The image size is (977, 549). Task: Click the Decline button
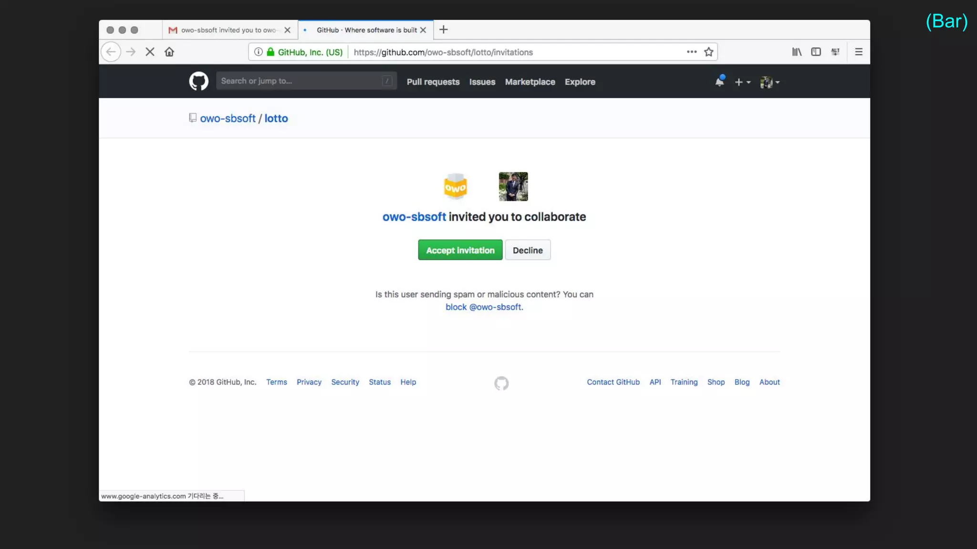click(x=527, y=250)
